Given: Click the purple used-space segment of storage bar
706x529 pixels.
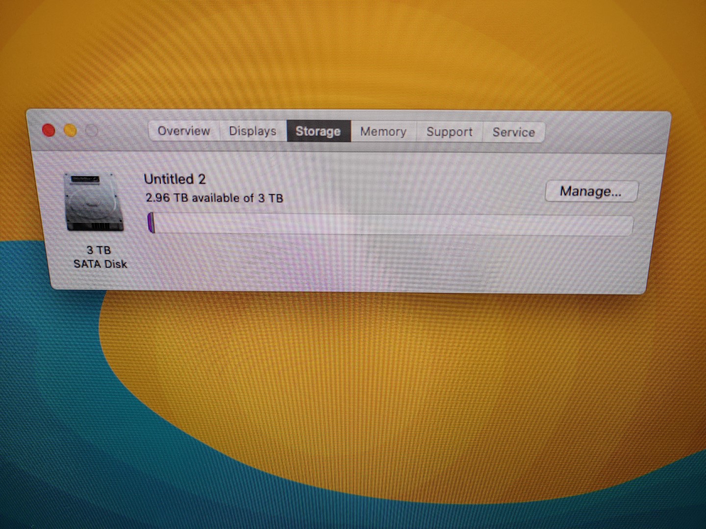Looking at the screenshot, I should pyautogui.click(x=151, y=223).
